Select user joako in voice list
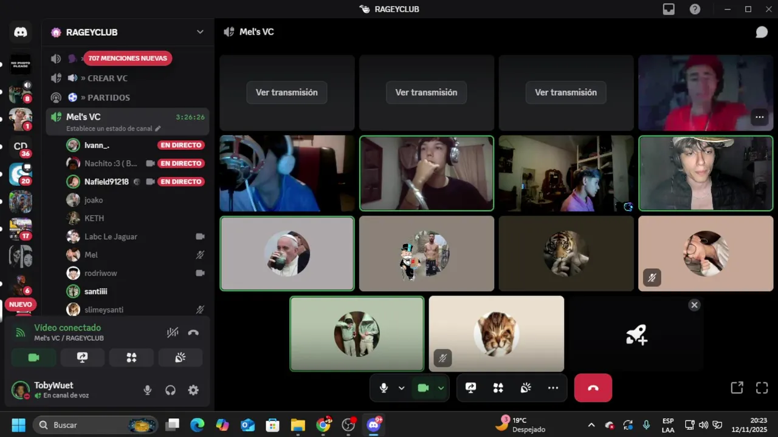Image resolution: width=778 pixels, height=437 pixels. 135,200
